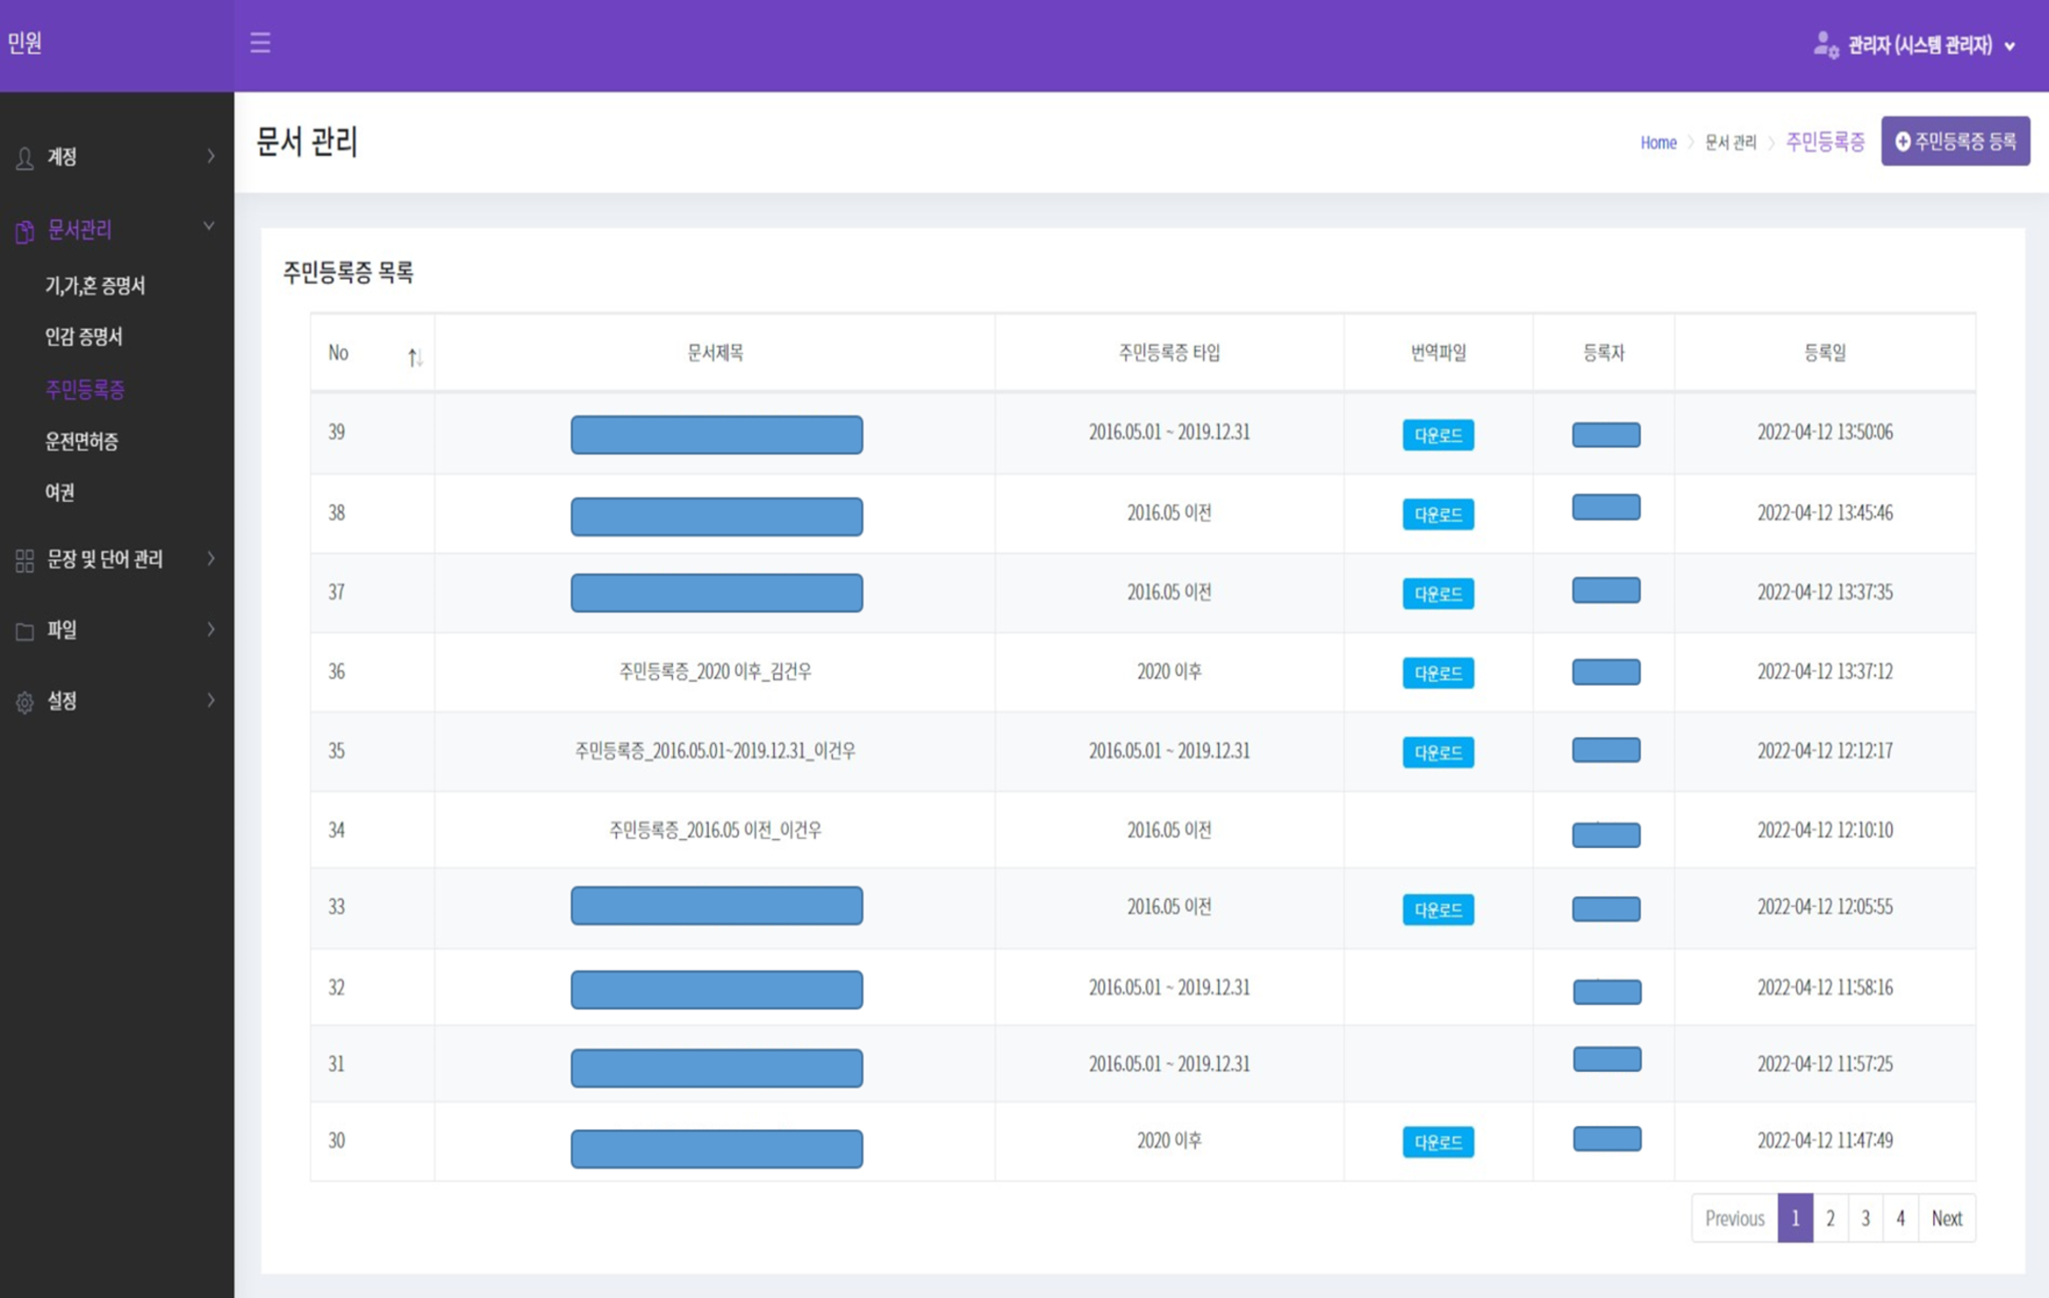
Task: Click 주민등록증 breadcrumb
Action: pos(1825,142)
